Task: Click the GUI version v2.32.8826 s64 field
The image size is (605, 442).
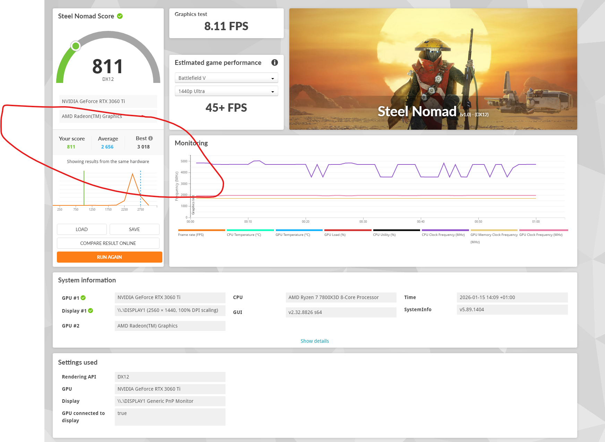Action: click(341, 312)
